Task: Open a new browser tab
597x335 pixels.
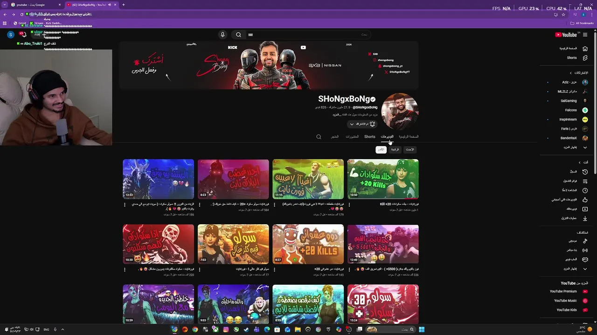Action: (x=123, y=5)
